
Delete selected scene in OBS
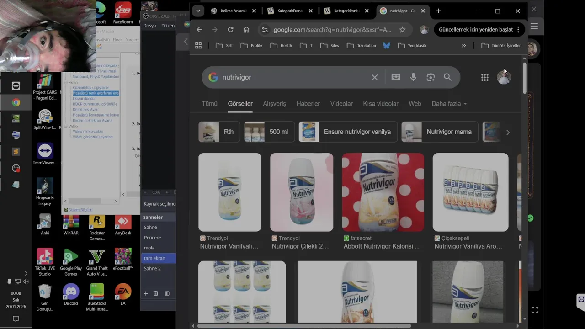click(155, 293)
